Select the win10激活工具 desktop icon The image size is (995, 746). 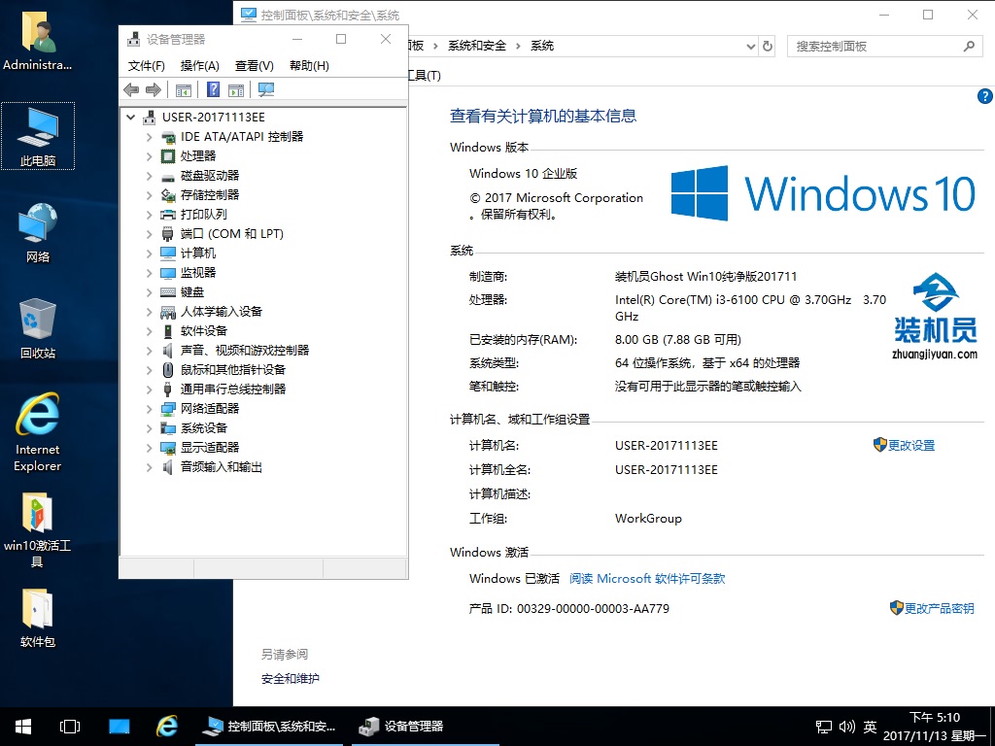38,525
